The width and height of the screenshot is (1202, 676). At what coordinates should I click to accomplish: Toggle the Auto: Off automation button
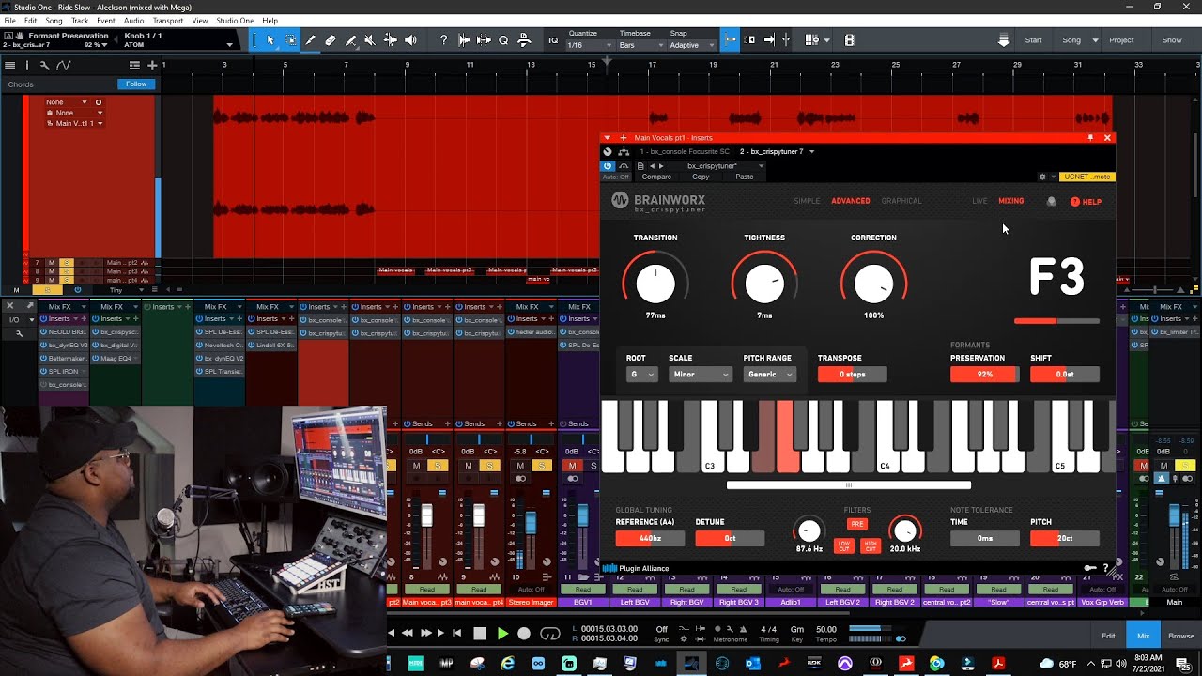pyautogui.click(x=616, y=177)
